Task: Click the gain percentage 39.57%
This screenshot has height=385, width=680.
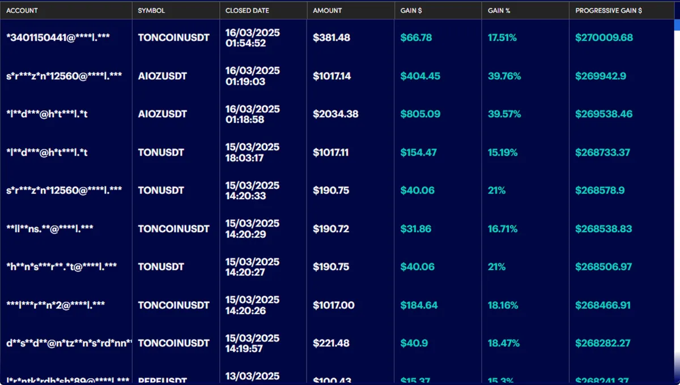Action: 504,114
